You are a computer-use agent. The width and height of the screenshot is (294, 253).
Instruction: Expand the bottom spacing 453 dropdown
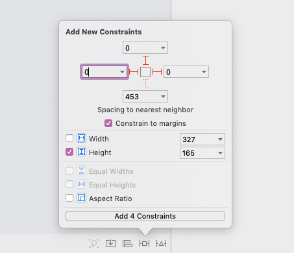click(163, 97)
